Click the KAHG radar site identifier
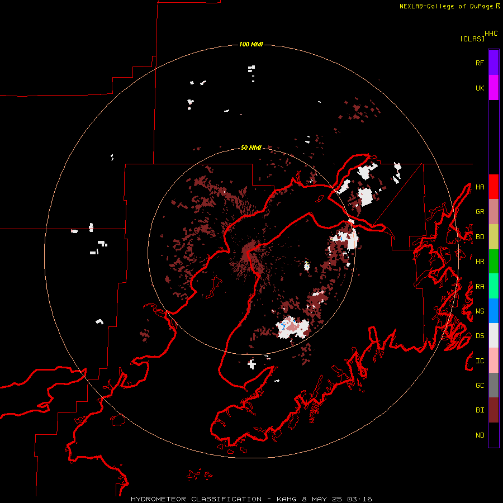This screenshot has width=503, height=503. [x=287, y=499]
